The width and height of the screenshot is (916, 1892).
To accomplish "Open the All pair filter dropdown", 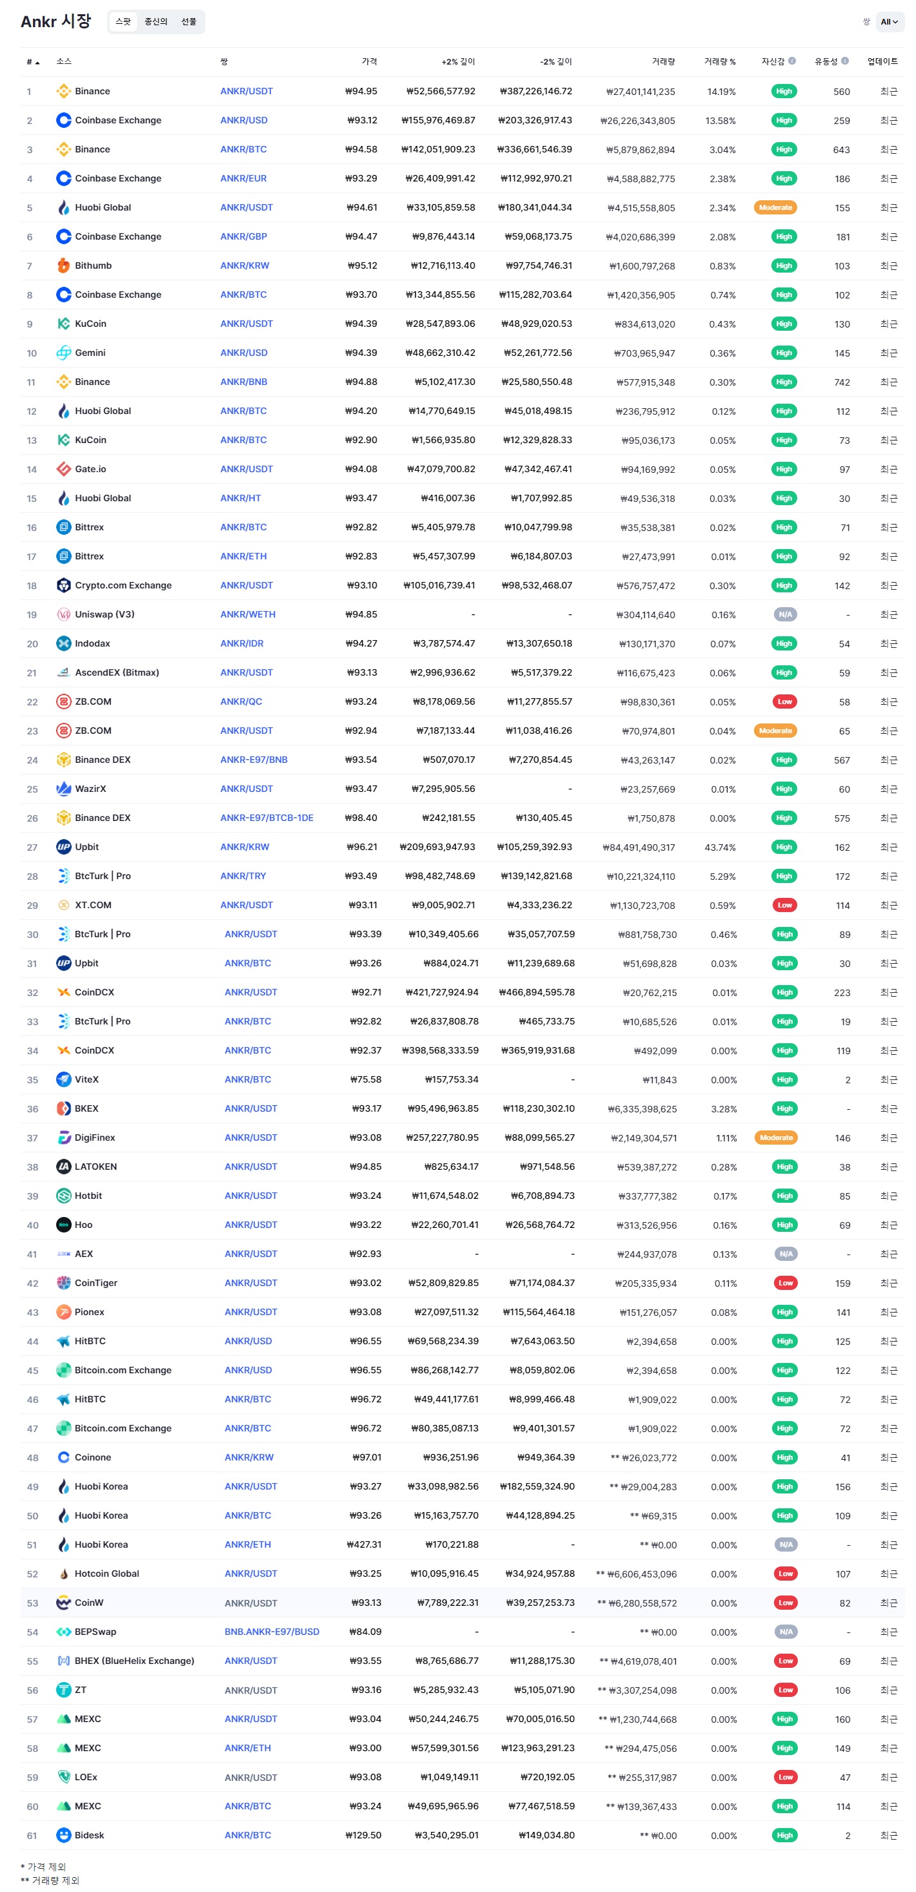I will click(890, 22).
